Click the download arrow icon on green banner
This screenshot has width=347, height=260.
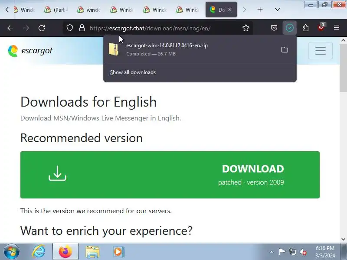tap(57, 174)
